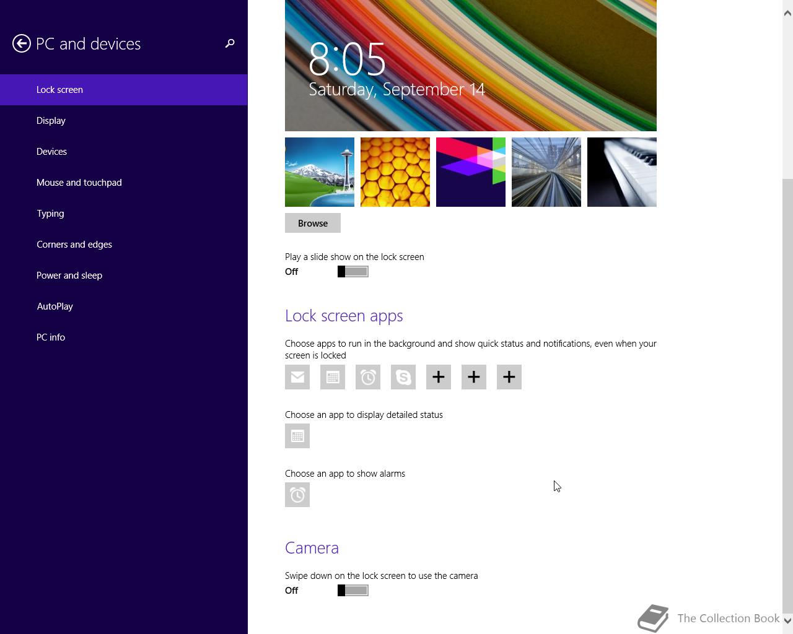Open Power and sleep settings
Viewport: 793px width, 634px height.
point(124,276)
